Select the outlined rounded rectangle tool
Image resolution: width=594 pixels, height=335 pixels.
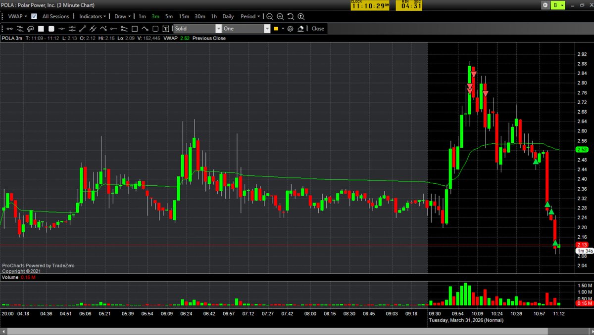pos(155,29)
